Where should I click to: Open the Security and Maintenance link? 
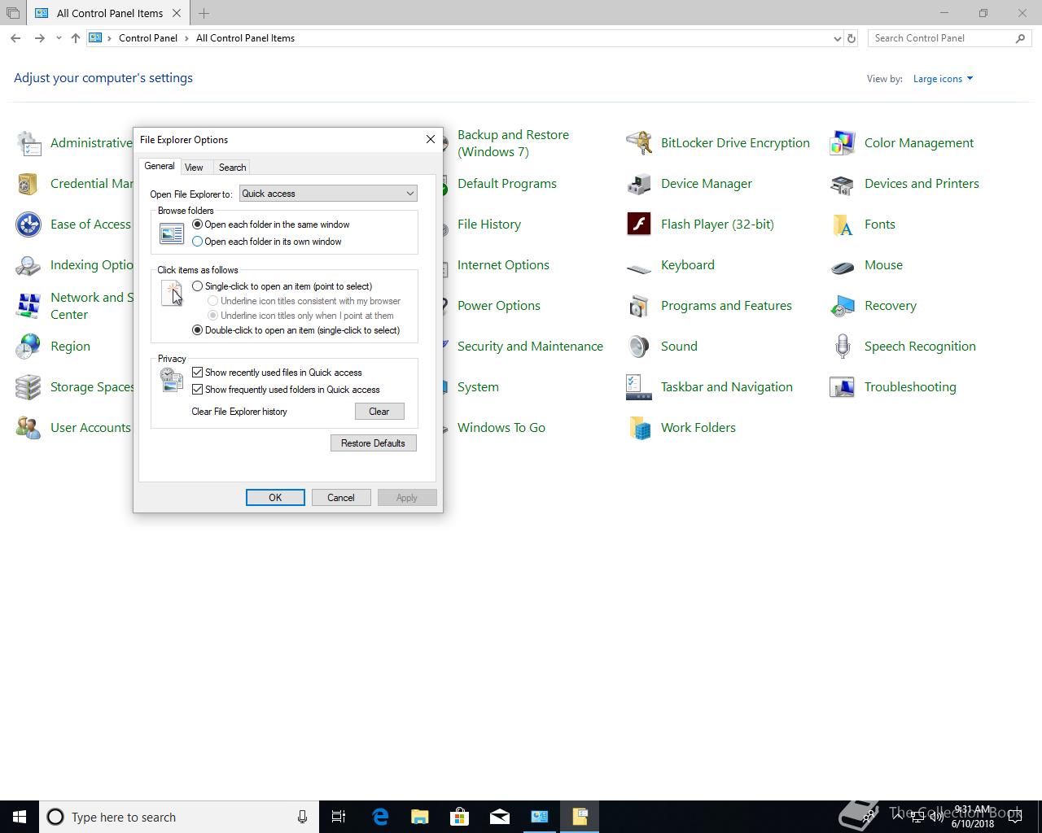pyautogui.click(x=530, y=347)
